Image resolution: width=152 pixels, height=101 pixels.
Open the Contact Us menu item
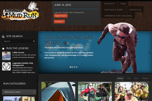click(135, 10)
